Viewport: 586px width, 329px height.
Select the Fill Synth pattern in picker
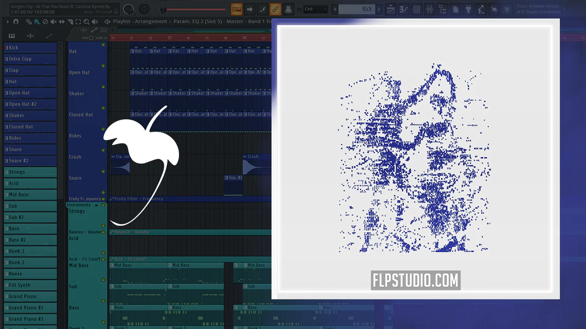30,285
